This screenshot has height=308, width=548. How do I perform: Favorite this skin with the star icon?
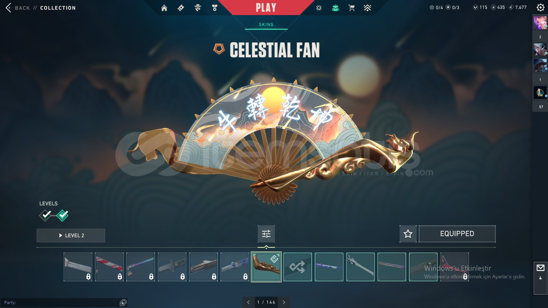tap(408, 234)
